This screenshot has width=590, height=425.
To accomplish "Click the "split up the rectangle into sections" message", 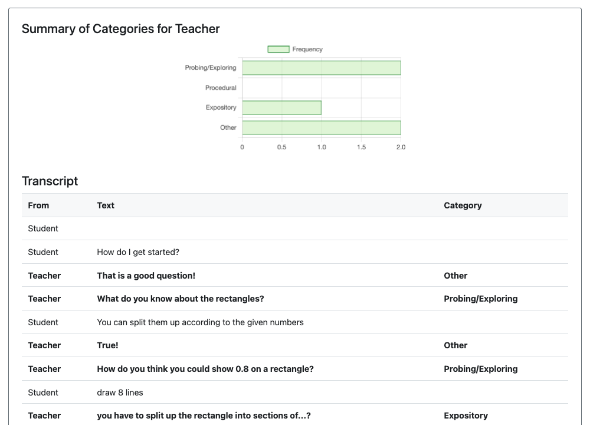I will click(204, 416).
